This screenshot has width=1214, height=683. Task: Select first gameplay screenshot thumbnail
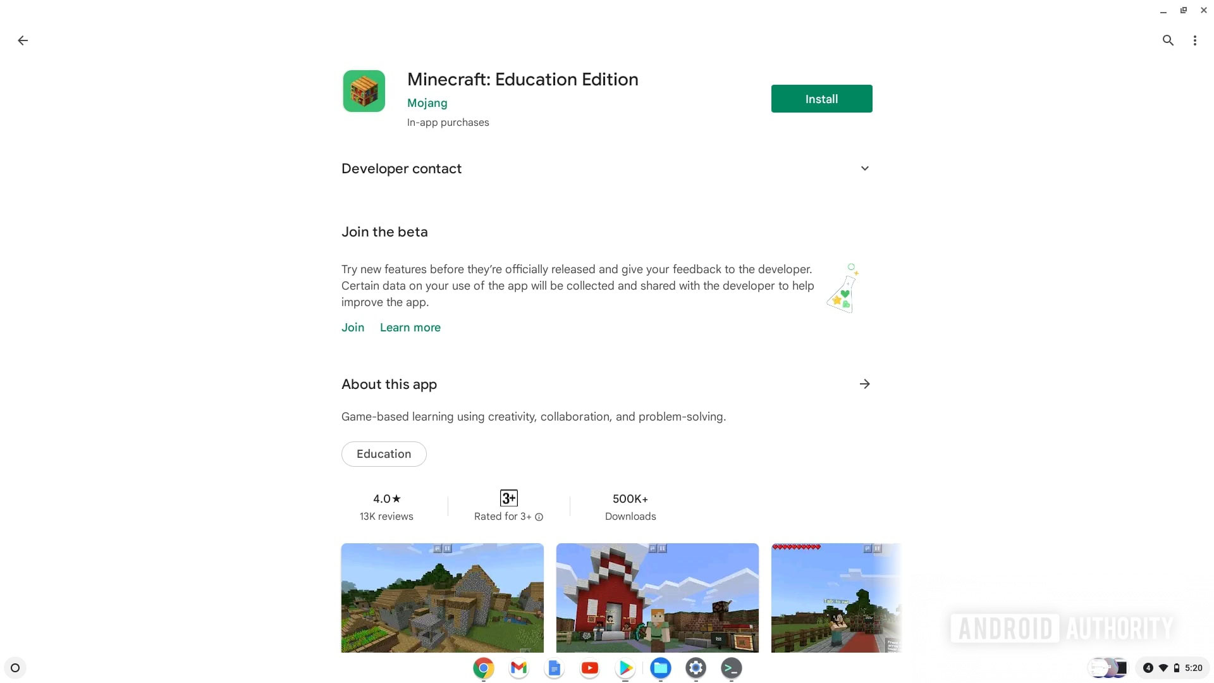(442, 597)
